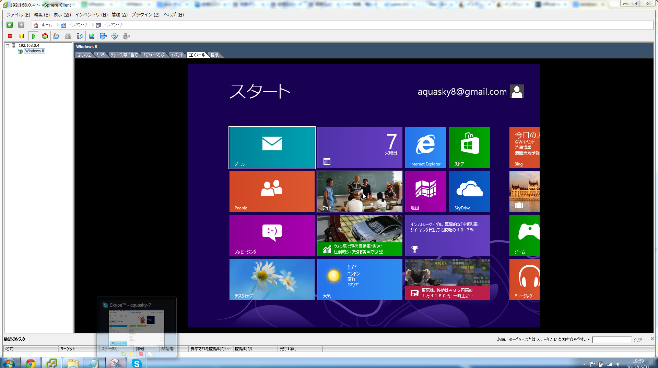Open the task filter field dropdown arrow
The width and height of the screenshot is (658, 368).
pyautogui.click(x=588, y=340)
